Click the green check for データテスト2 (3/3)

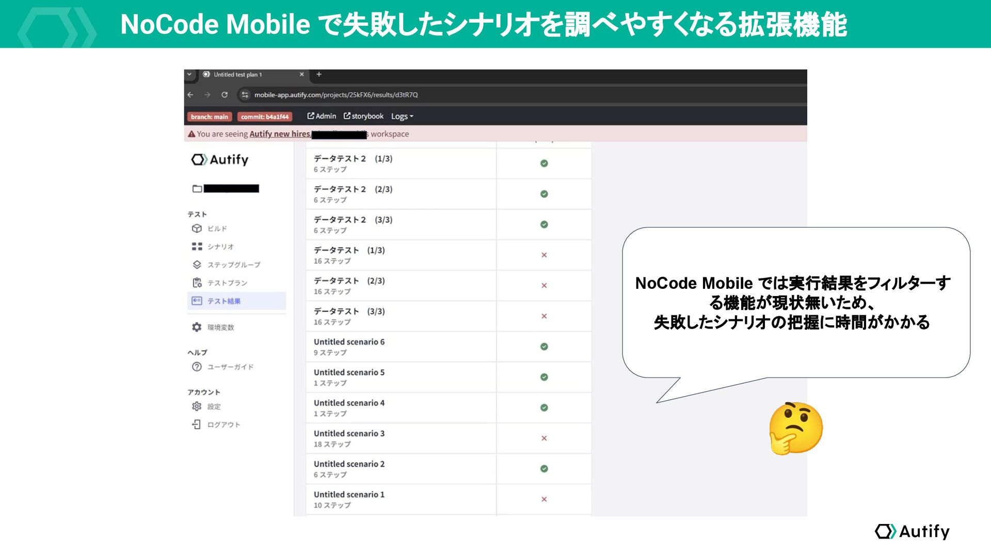pos(544,224)
